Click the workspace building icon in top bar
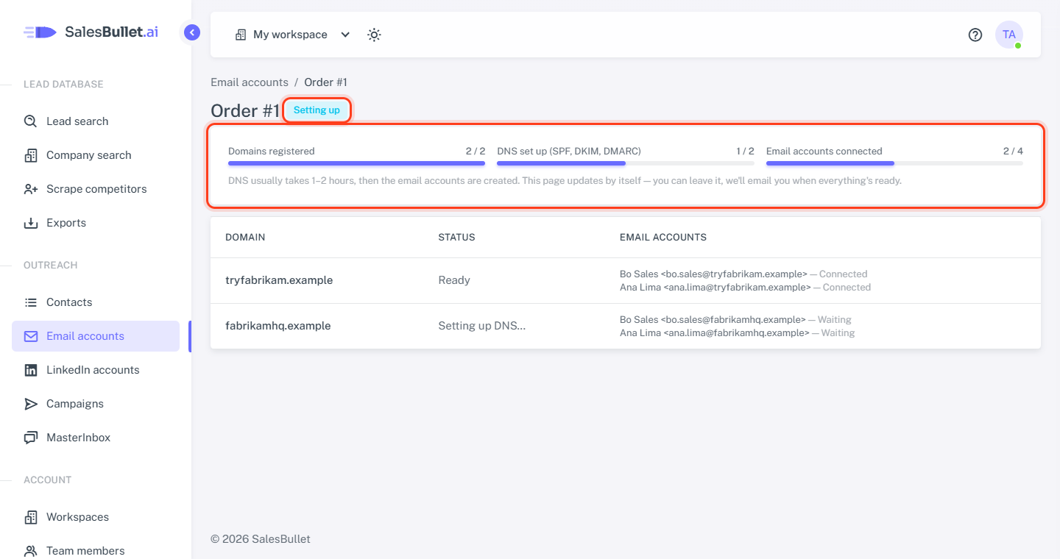Viewport: 1060px width, 559px height. (x=241, y=35)
